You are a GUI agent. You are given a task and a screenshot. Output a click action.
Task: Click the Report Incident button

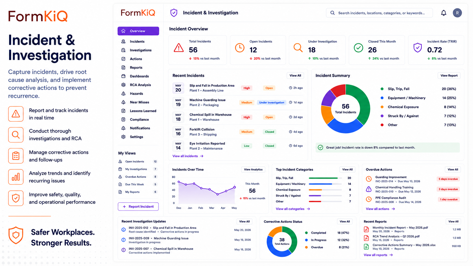(138, 207)
